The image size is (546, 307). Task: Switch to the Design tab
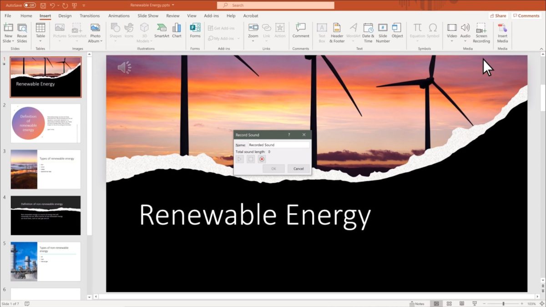(65, 15)
